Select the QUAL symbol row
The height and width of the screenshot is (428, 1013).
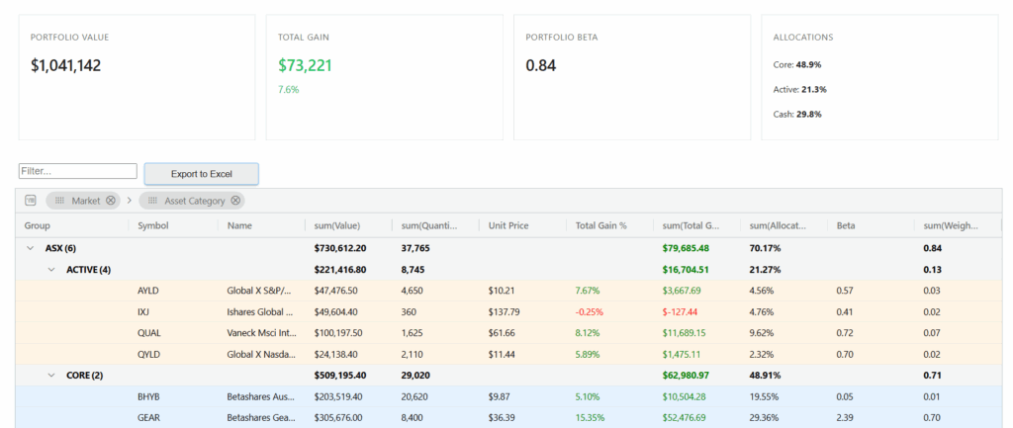pyautogui.click(x=149, y=333)
